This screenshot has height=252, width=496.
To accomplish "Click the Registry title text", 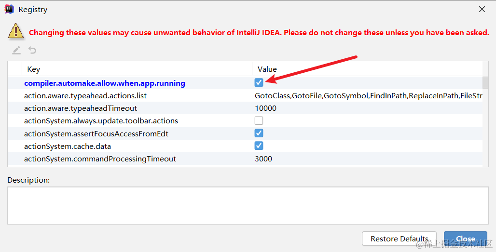I will [33, 10].
